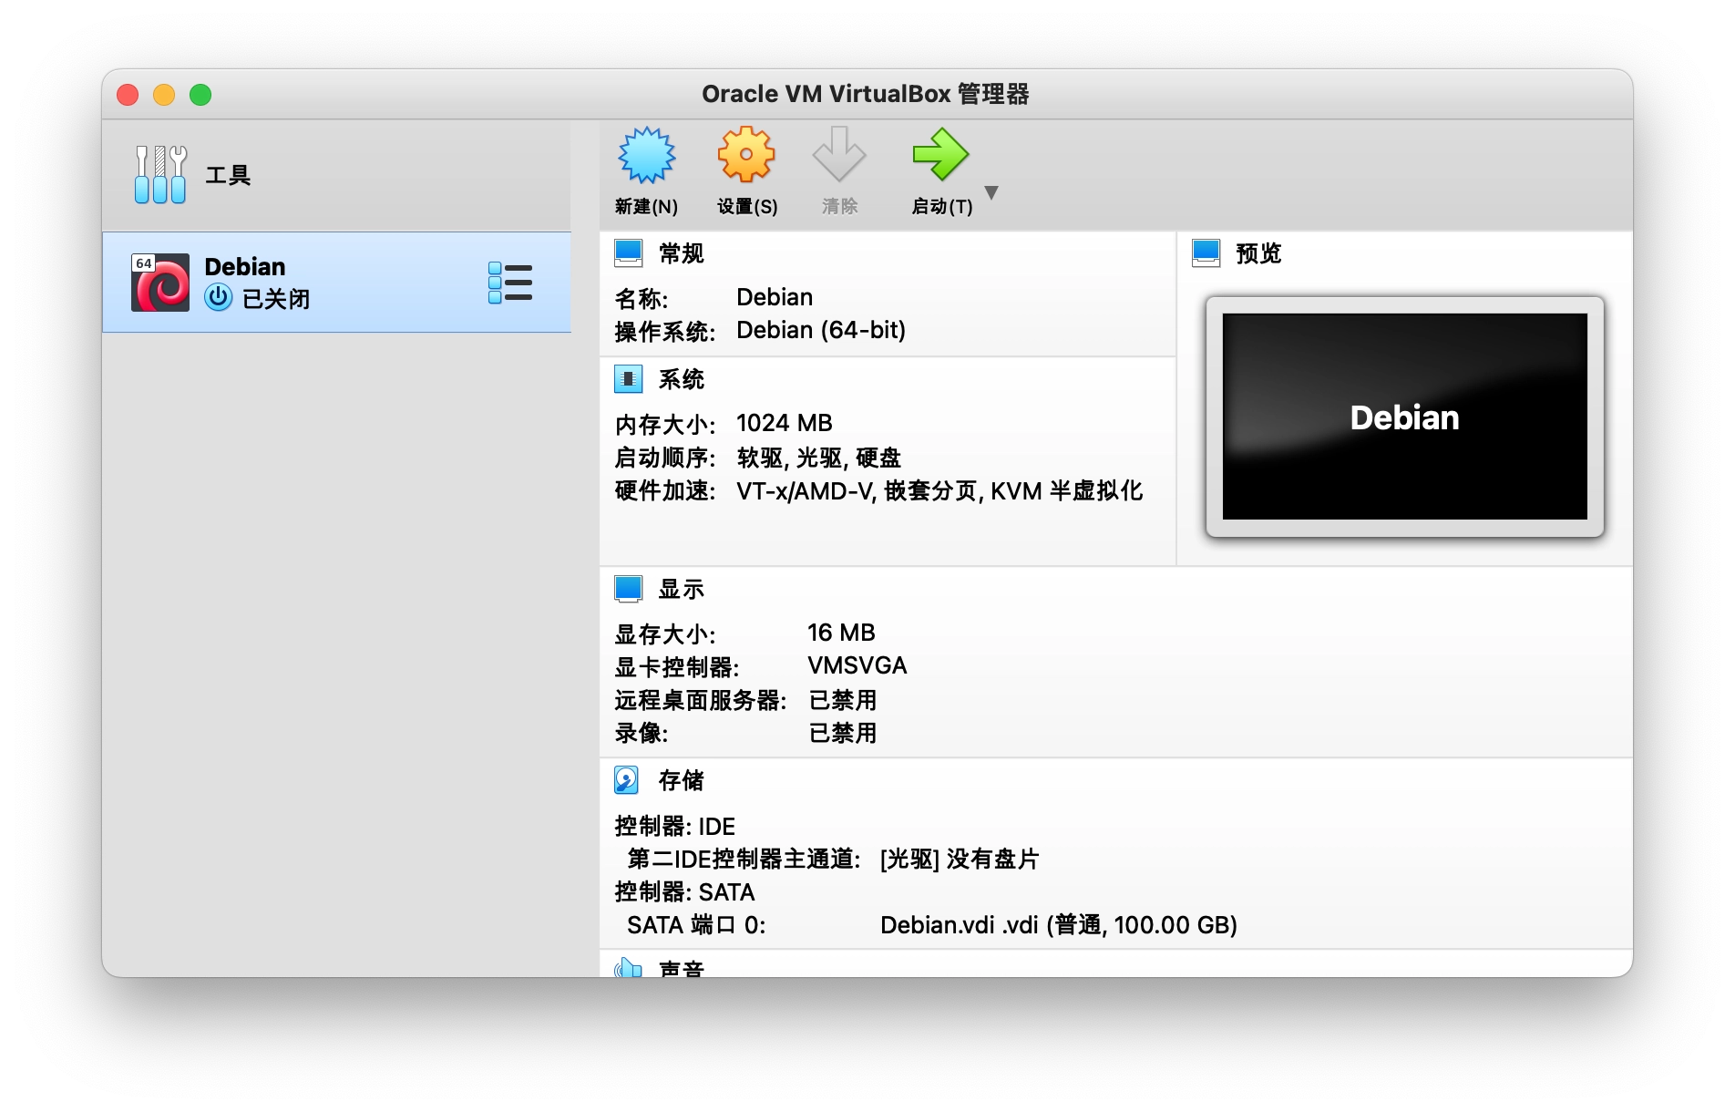The image size is (1735, 1112).
Task: Maximize the VirtualBox window with green button
Action: click(x=200, y=95)
